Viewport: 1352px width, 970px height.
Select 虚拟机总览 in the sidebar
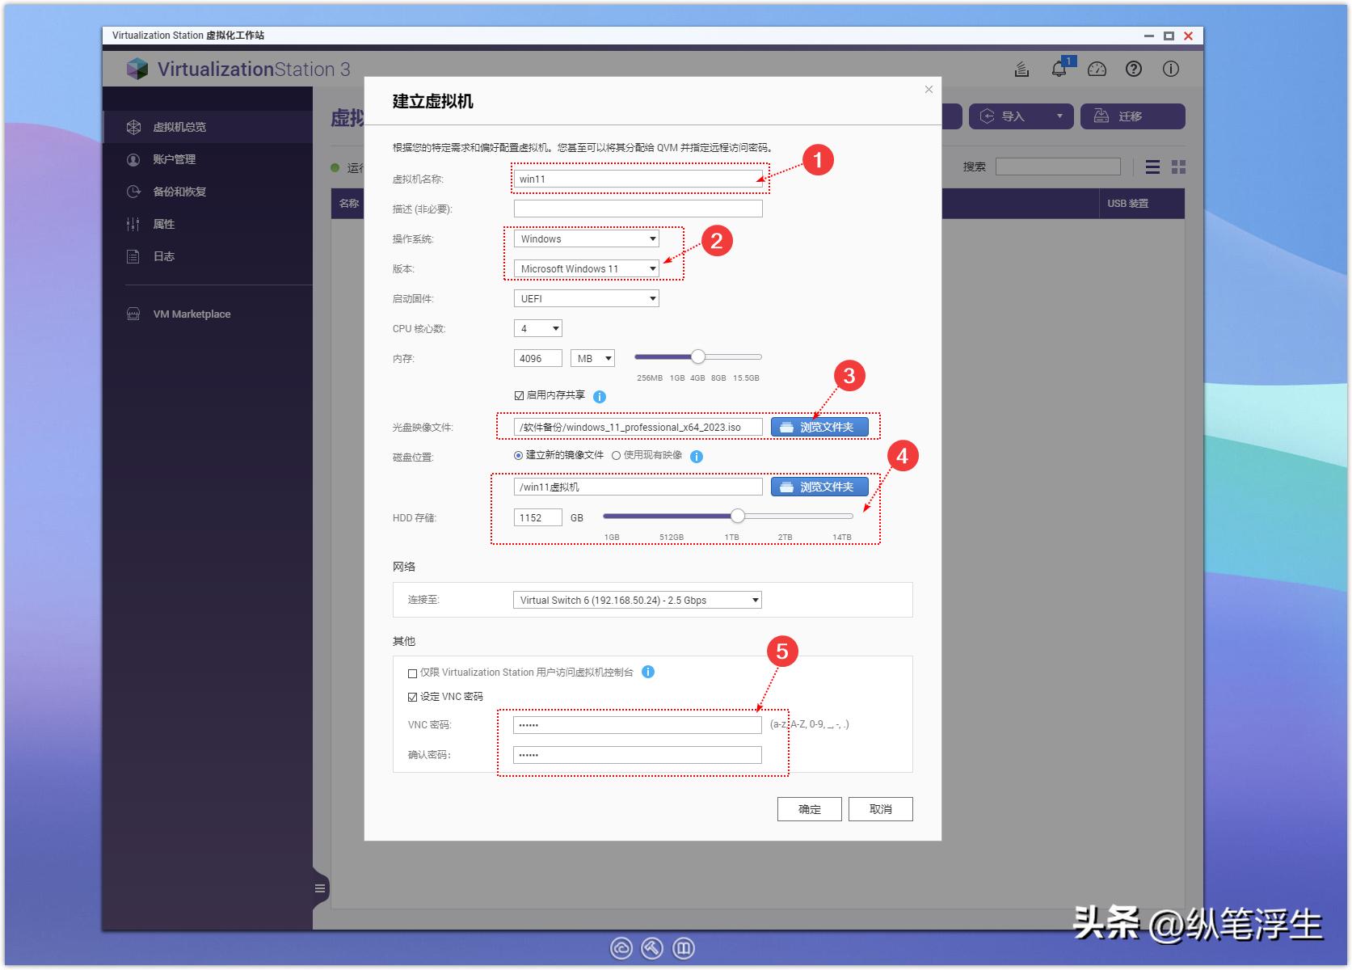pos(179,126)
